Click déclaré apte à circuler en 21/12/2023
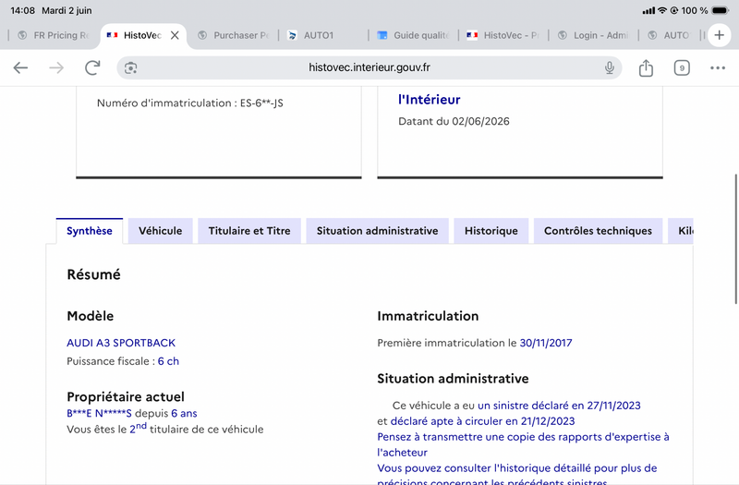The height and width of the screenshot is (485, 739). pos(482,421)
